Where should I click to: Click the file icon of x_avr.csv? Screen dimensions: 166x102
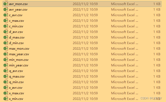point(6,88)
